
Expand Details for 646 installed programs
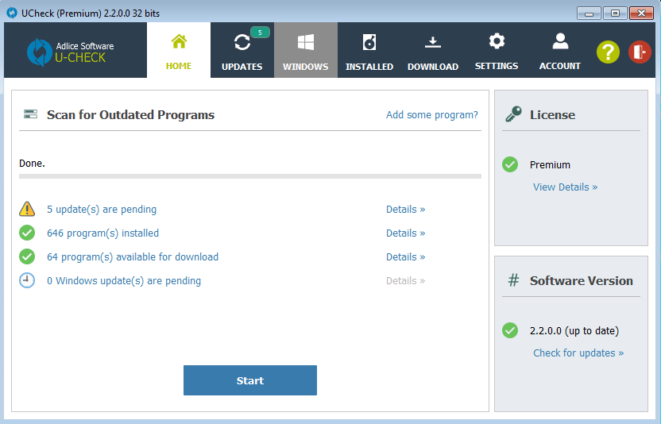coord(405,233)
